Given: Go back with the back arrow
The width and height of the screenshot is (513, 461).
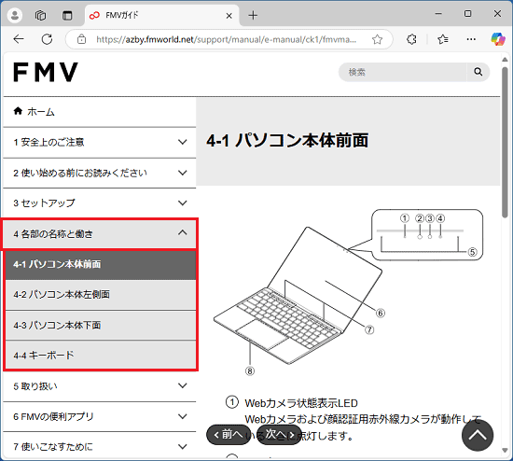Looking at the screenshot, I should [19, 39].
